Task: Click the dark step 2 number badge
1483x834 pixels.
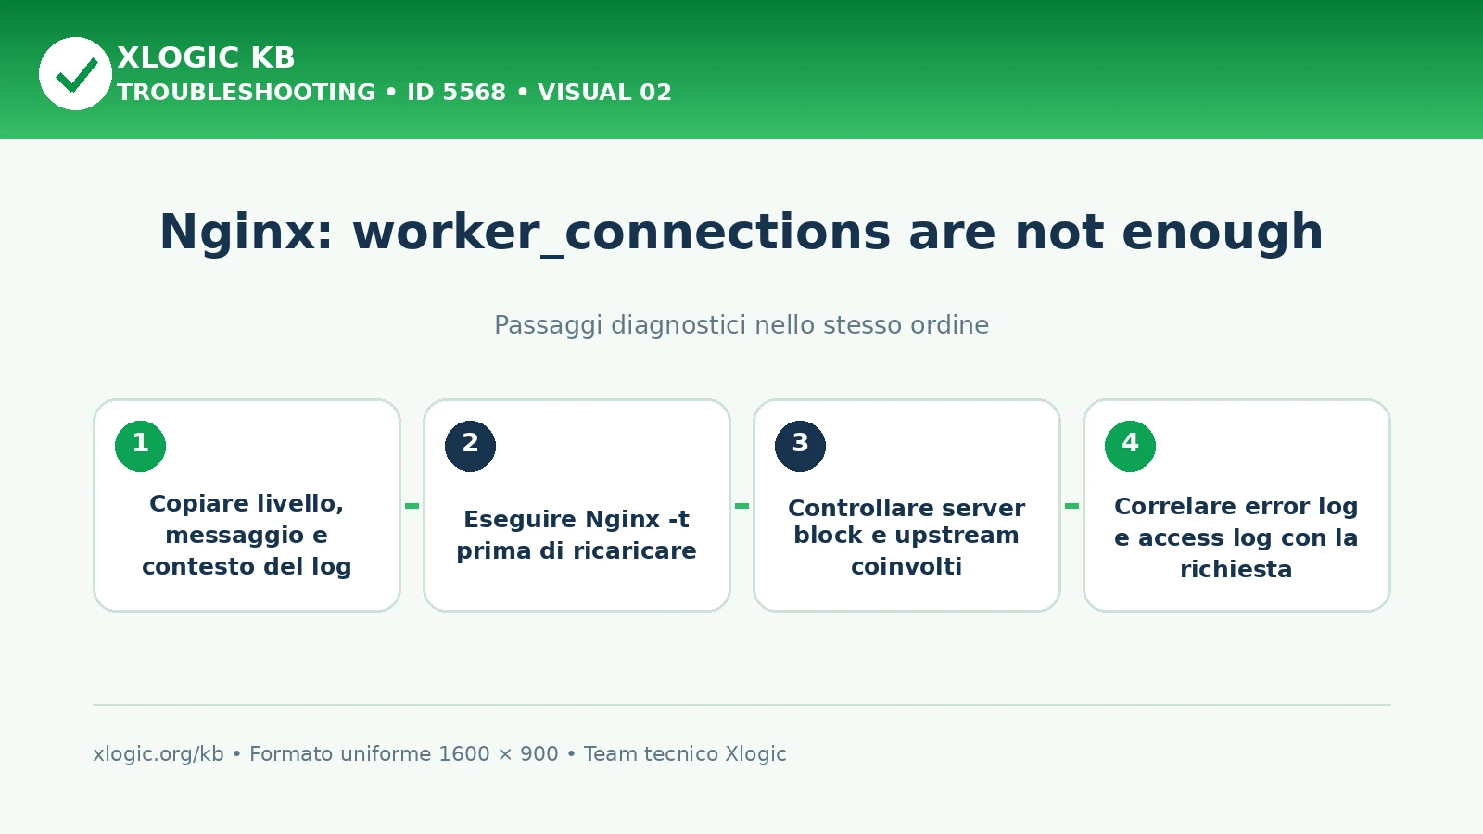Action: pos(471,446)
